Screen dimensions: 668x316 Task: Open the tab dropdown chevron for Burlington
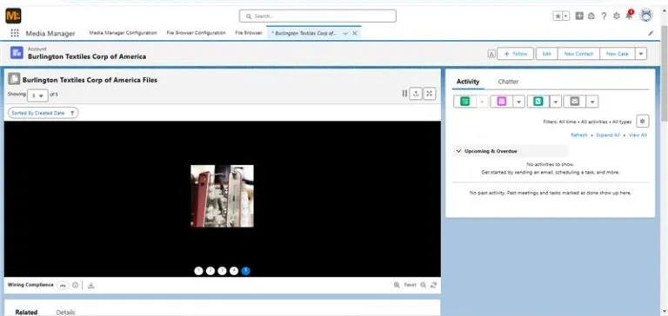[345, 33]
